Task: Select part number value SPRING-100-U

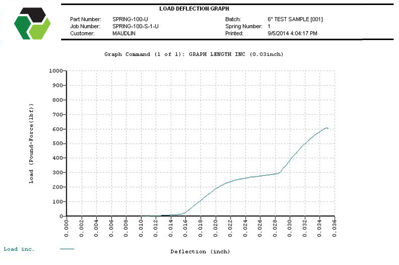Action: tap(130, 20)
